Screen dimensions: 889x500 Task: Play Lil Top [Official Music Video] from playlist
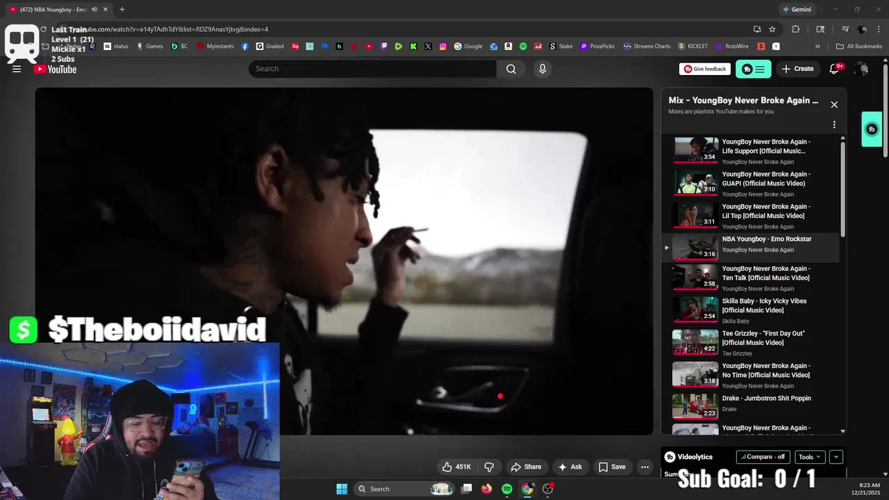[752, 216]
